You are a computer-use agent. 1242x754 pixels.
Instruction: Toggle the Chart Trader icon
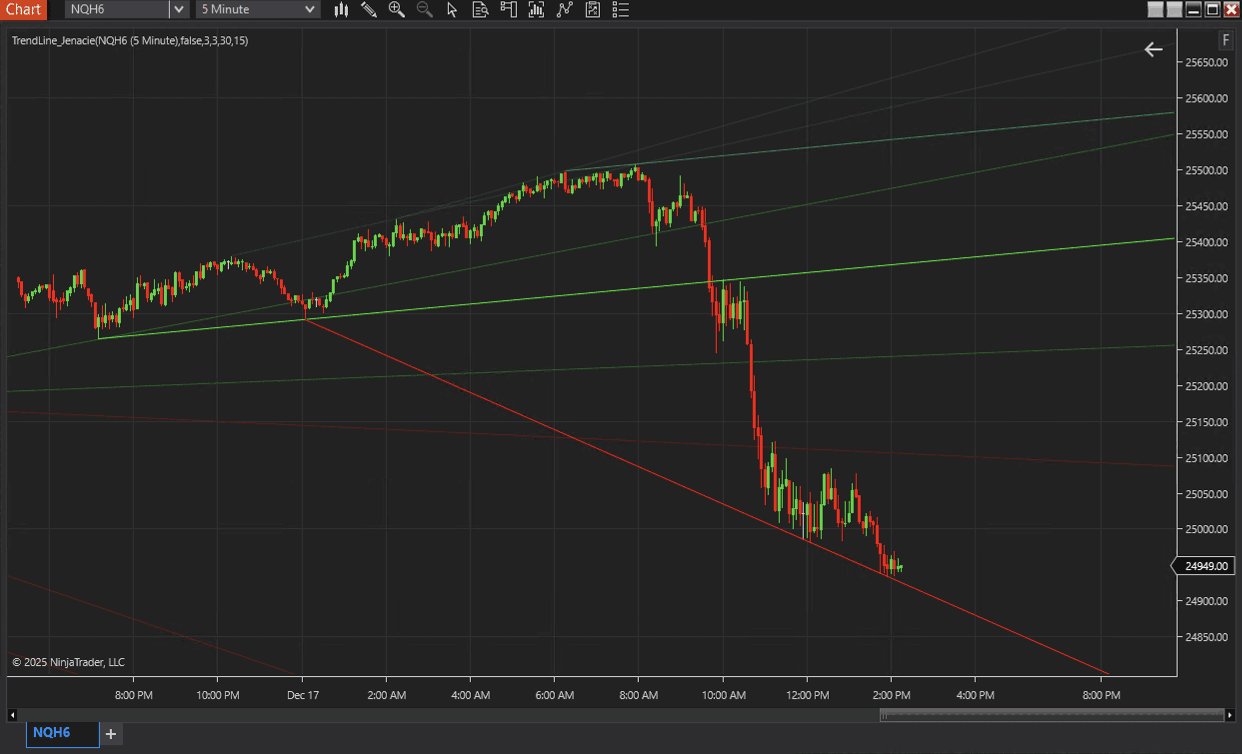[508, 9]
